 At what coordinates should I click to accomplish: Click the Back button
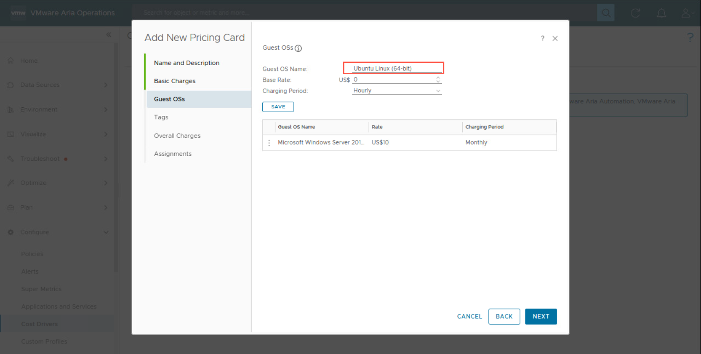click(x=504, y=316)
